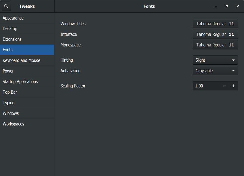Click the search magnifier icon
Image resolution: width=244 pixels, height=176 pixels.
point(6,6)
